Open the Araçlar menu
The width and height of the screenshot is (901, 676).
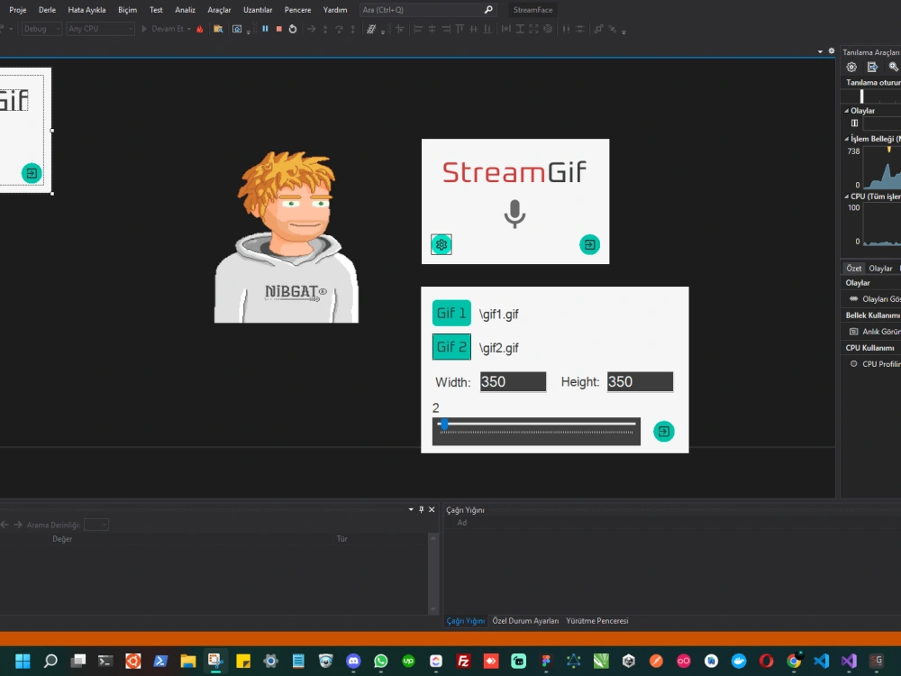coord(219,10)
